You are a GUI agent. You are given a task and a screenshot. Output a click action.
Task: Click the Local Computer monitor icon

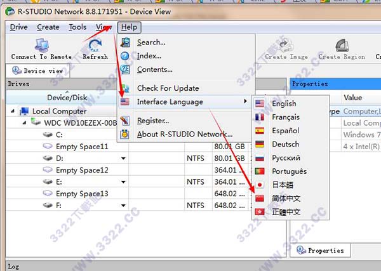[x=24, y=111]
